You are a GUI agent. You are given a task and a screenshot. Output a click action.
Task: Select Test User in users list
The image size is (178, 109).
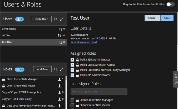33,42
